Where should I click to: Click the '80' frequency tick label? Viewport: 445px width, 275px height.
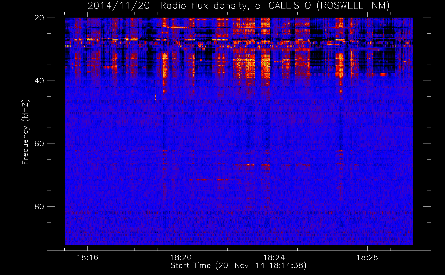click(39, 207)
